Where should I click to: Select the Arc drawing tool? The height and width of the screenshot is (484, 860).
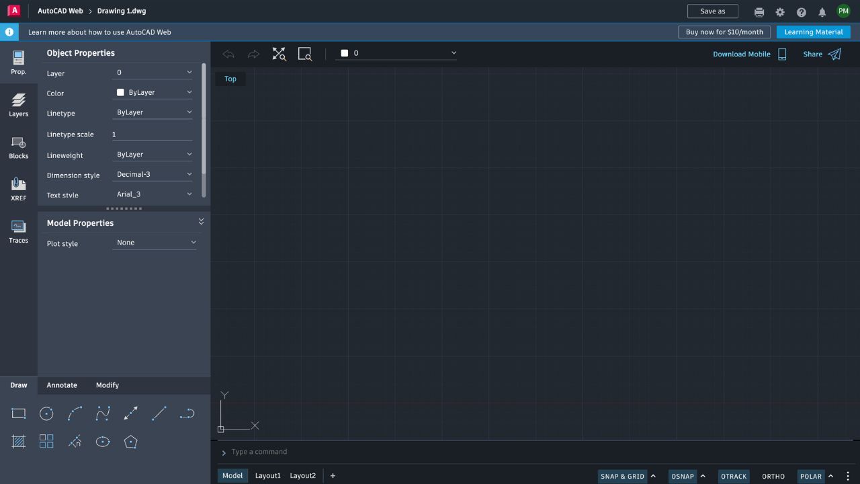click(75, 413)
